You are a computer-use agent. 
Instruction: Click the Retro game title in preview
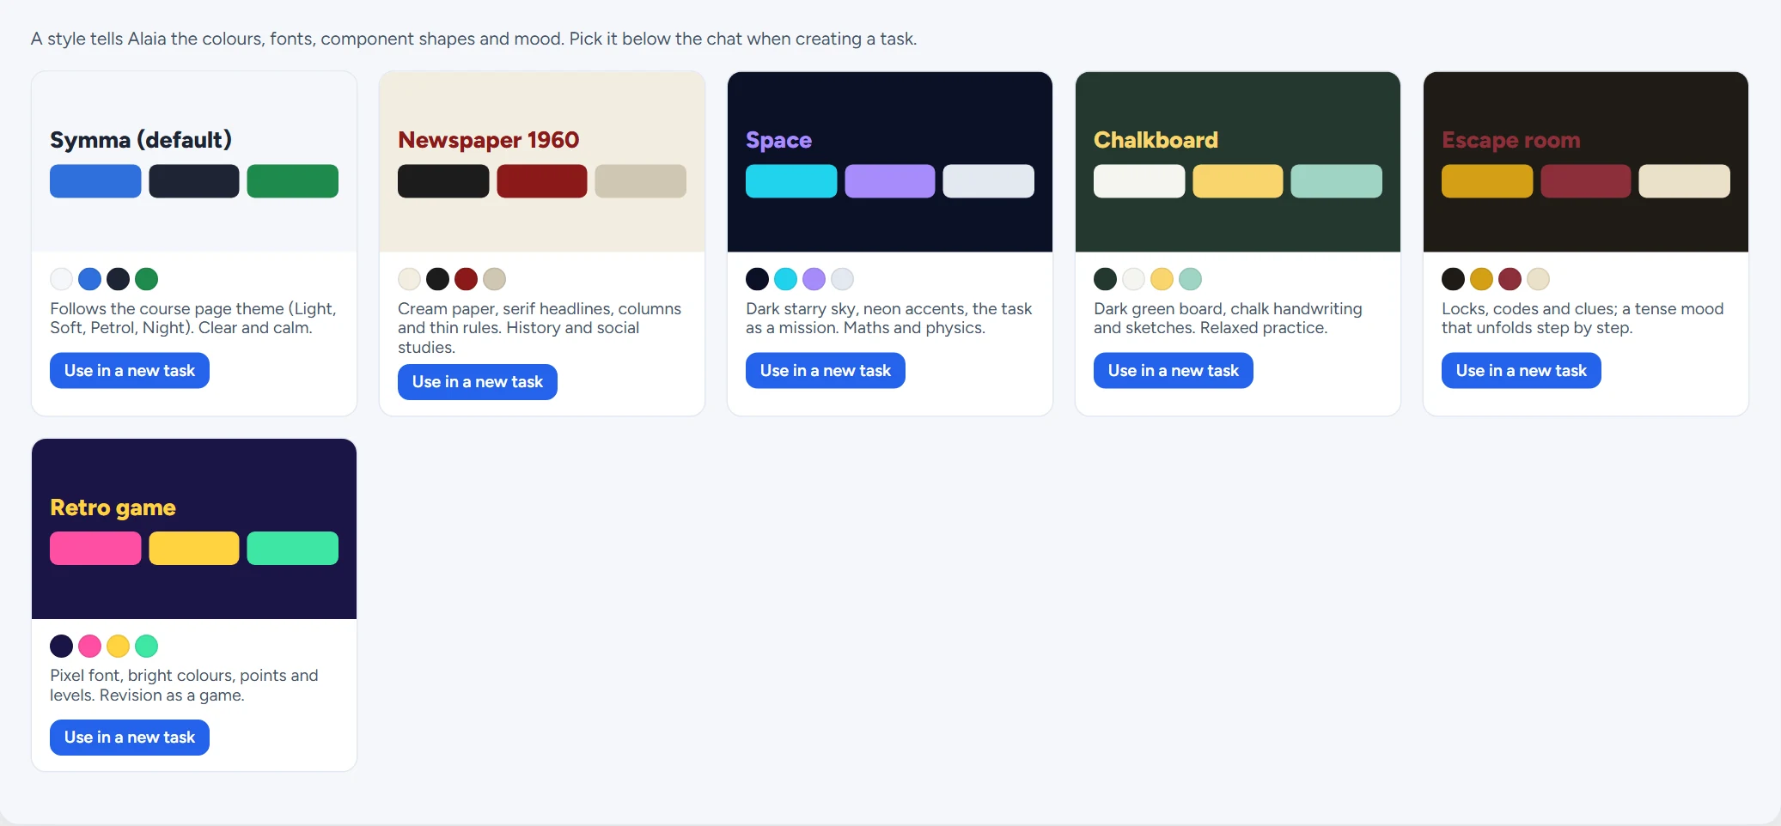[x=113, y=507]
